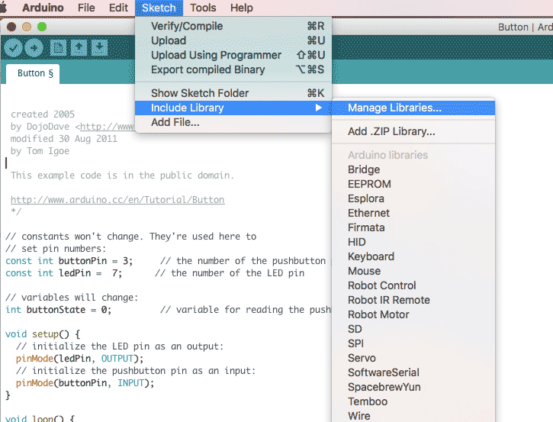This screenshot has width=553, height=422.
Task: Expand the Include Library submenu arrow
Action: 319,108
